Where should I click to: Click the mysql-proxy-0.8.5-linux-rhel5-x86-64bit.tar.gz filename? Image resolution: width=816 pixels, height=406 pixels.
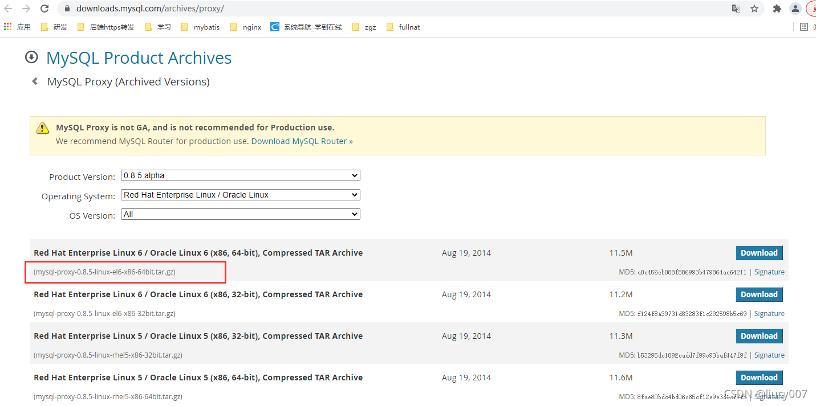click(108, 397)
